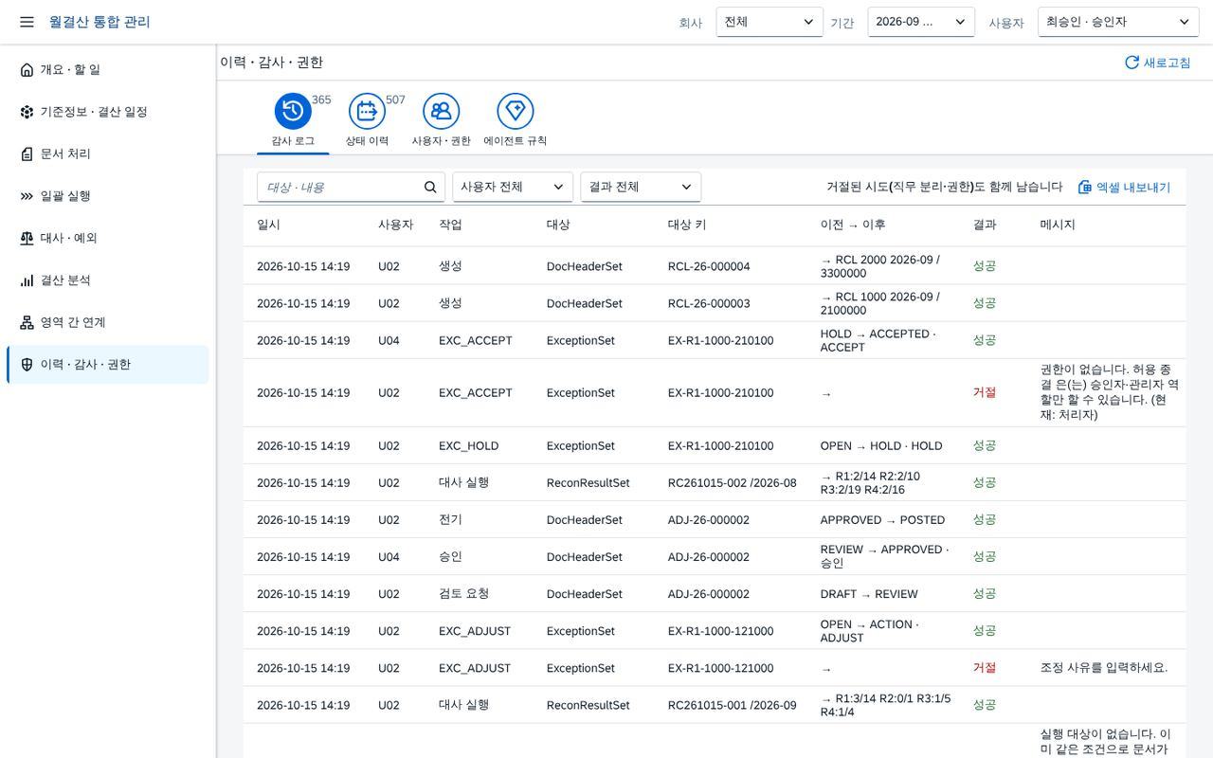Click the 결산 분석 chart icon
The image size is (1213, 758).
click(x=27, y=280)
